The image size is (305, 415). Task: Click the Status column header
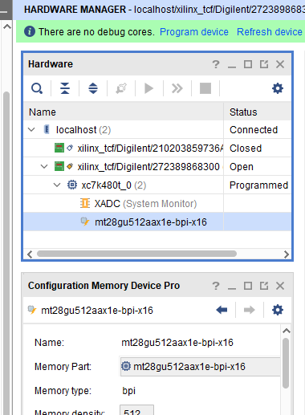[258, 112]
